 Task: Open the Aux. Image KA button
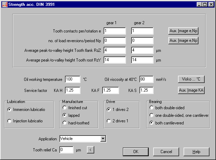click(191, 90)
